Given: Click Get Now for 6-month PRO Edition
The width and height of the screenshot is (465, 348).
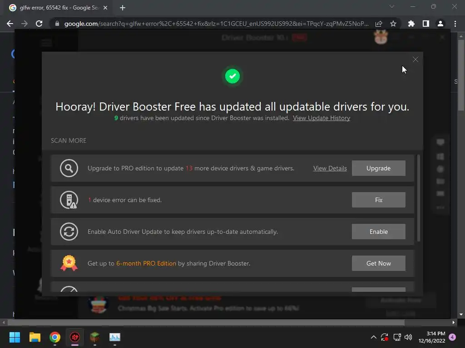Looking at the screenshot, I should point(378,263).
